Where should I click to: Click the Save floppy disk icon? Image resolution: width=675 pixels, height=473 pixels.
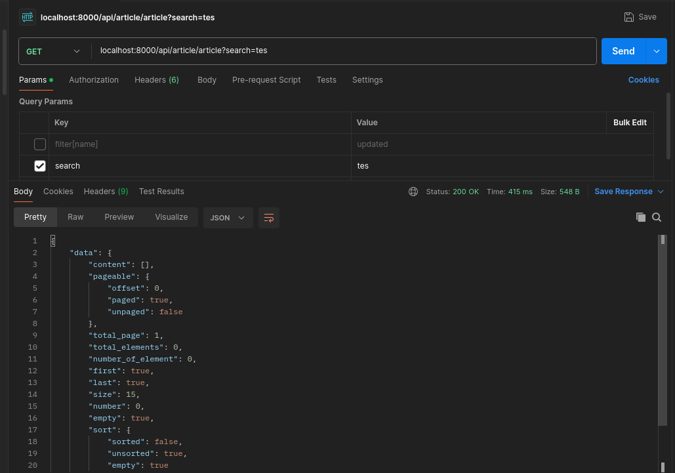(x=629, y=17)
